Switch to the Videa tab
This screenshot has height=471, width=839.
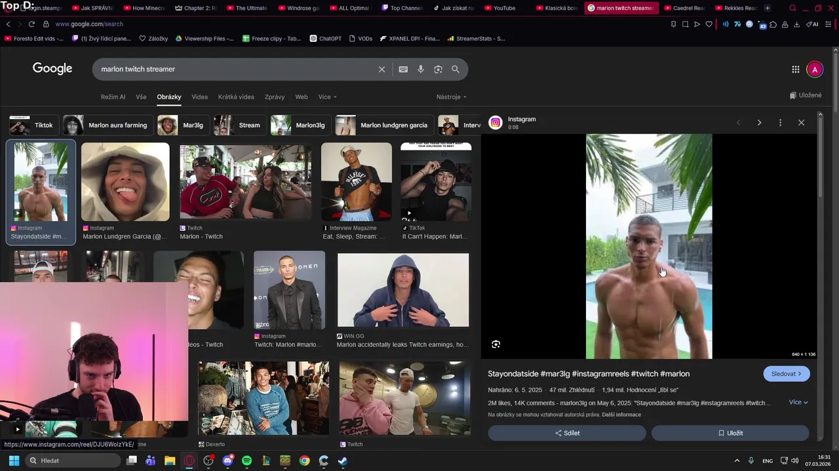tap(199, 97)
